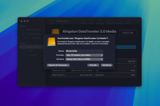Click the Inizializza button in the dialog
The height and width of the screenshot is (106, 160).
tap(107, 65)
